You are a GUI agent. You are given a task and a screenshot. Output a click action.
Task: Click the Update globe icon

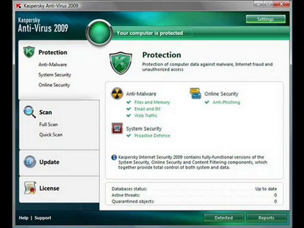30,162
